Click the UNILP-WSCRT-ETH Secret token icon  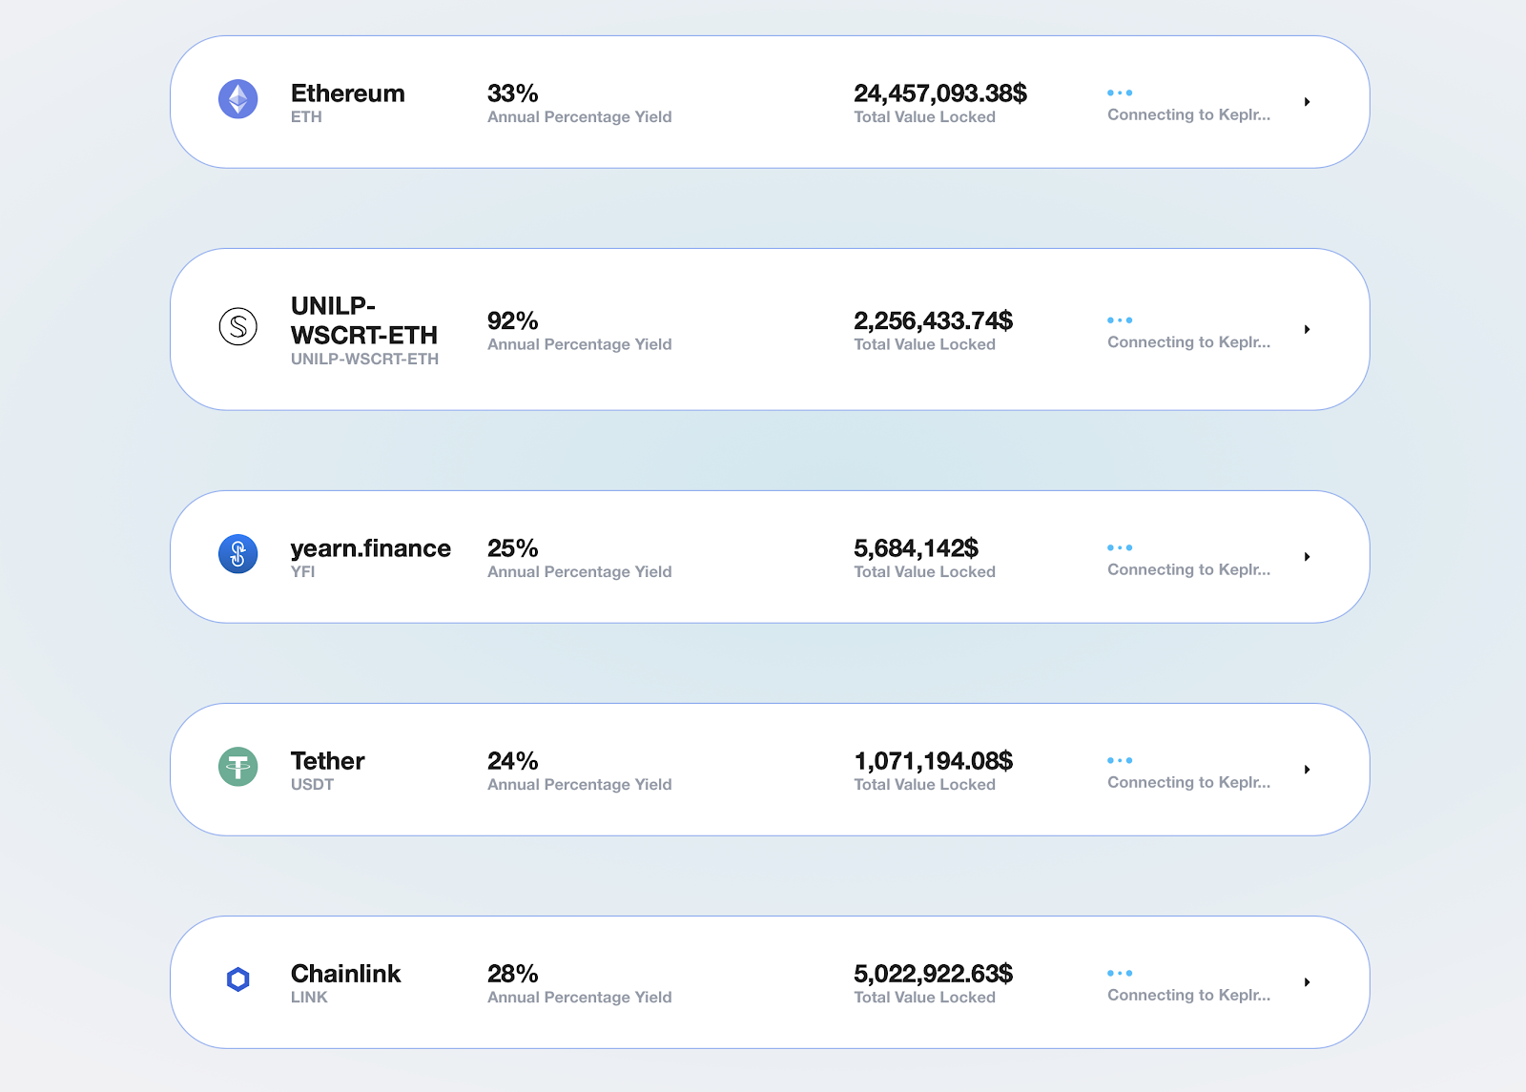(x=238, y=326)
